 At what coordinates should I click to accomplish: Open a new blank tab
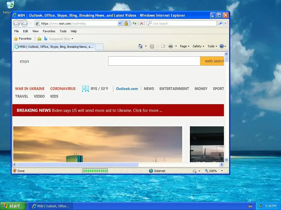point(99,47)
